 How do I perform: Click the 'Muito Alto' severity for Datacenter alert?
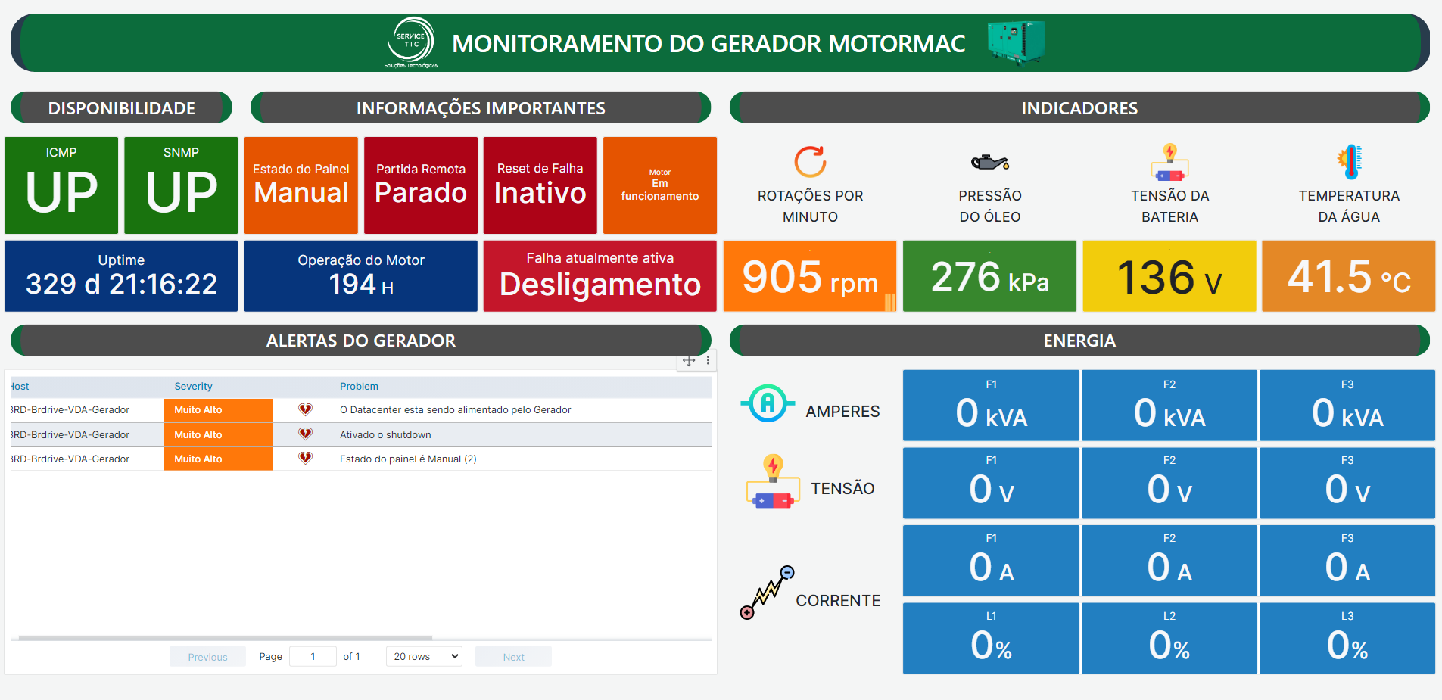click(219, 409)
